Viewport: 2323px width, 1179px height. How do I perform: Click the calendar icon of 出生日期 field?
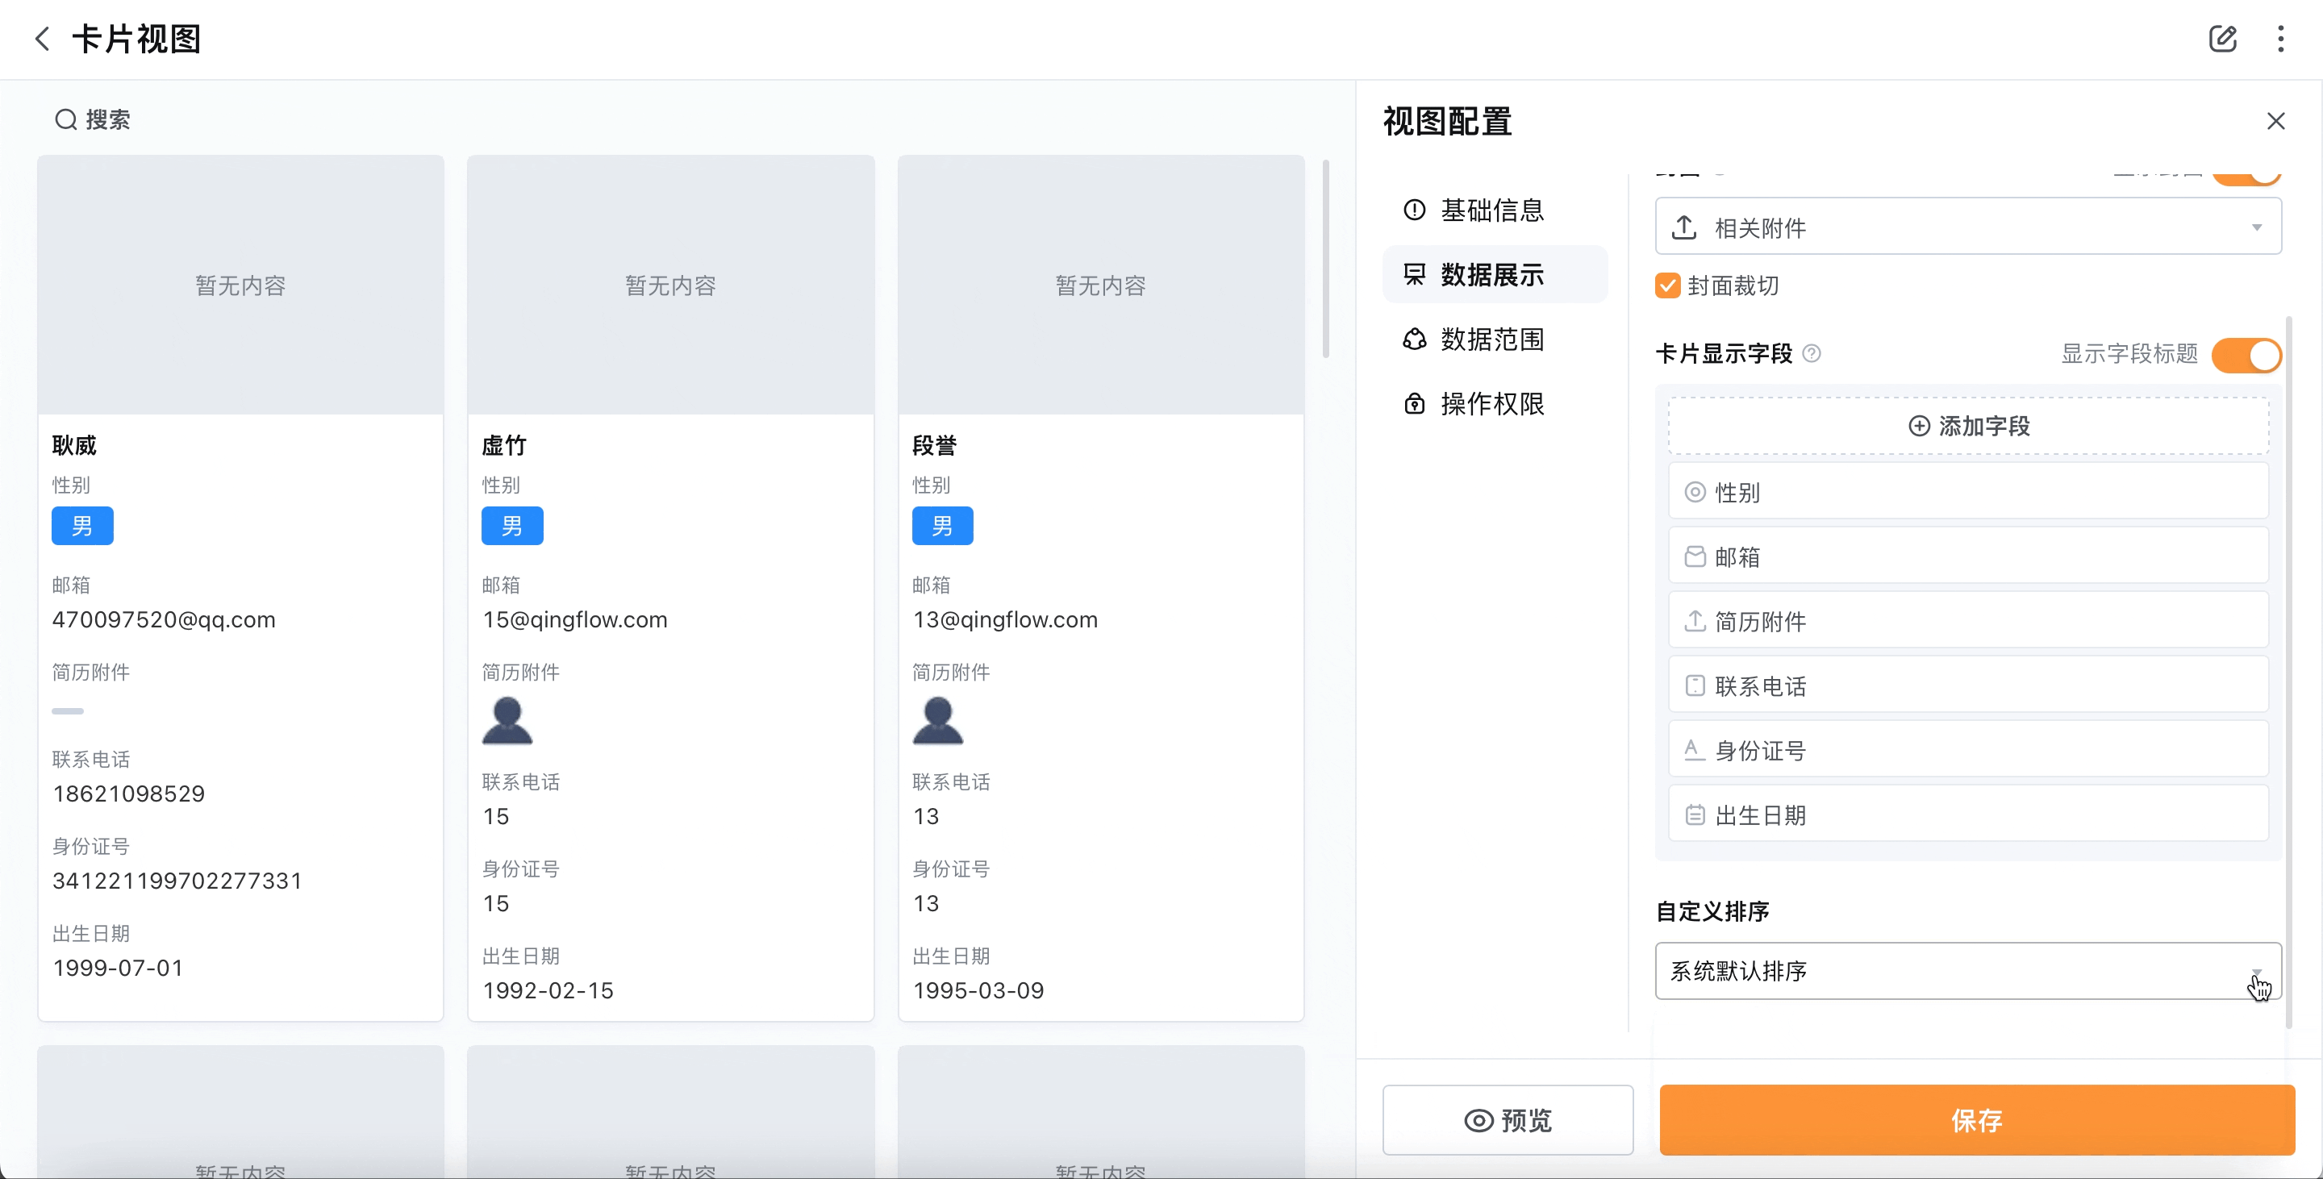pos(1695,814)
